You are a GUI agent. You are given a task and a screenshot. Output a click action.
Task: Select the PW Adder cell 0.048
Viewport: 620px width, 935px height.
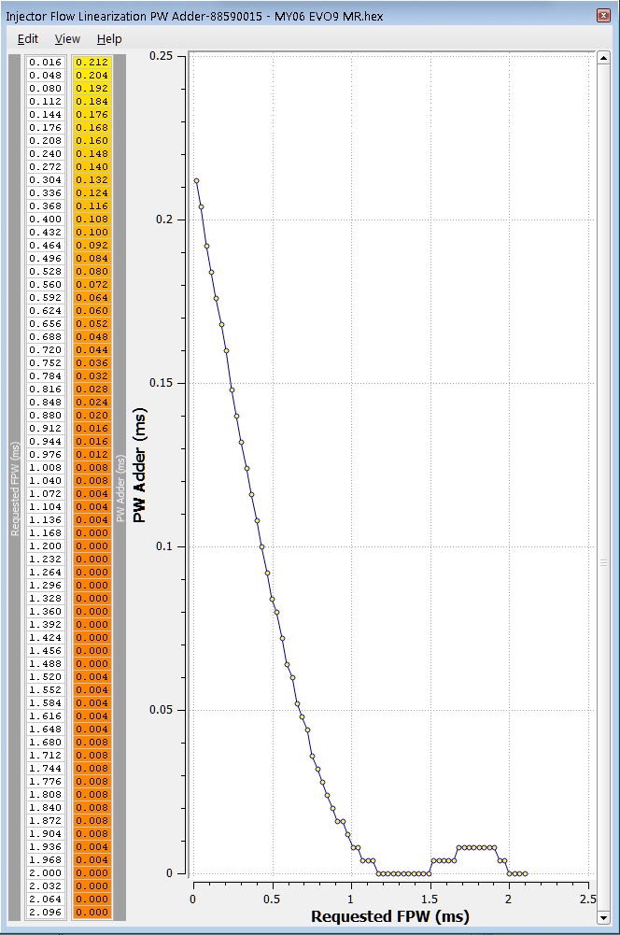[92, 337]
